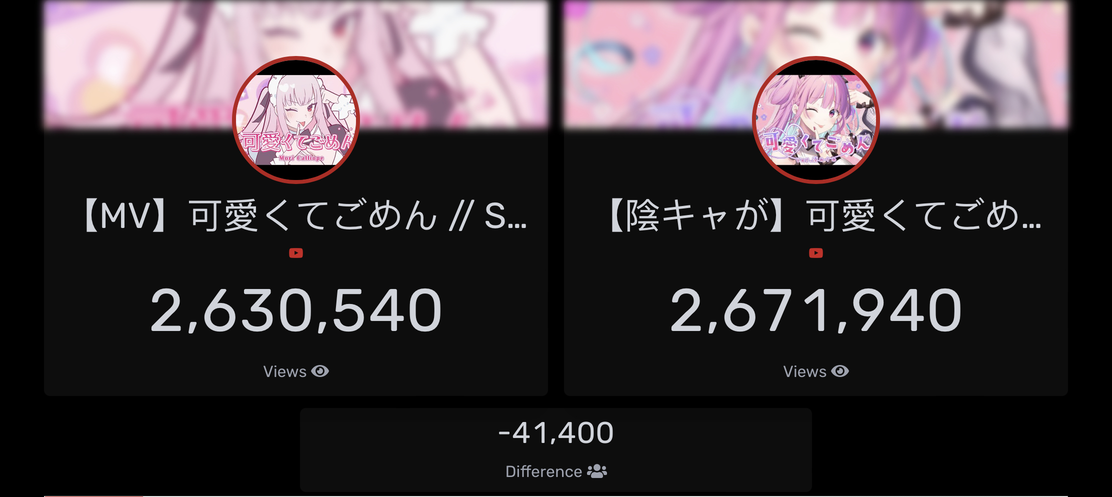Click the right card's Views label
1112x497 pixels.
click(x=804, y=371)
